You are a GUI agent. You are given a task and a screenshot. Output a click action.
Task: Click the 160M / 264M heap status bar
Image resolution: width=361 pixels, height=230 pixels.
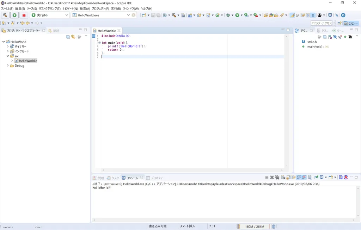(255, 226)
